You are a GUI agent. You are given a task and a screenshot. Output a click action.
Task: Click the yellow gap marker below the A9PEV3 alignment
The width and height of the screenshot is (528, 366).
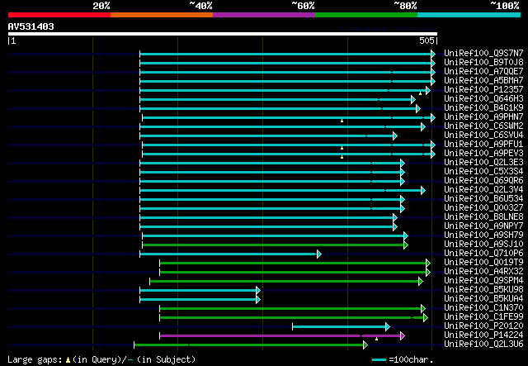pos(342,157)
